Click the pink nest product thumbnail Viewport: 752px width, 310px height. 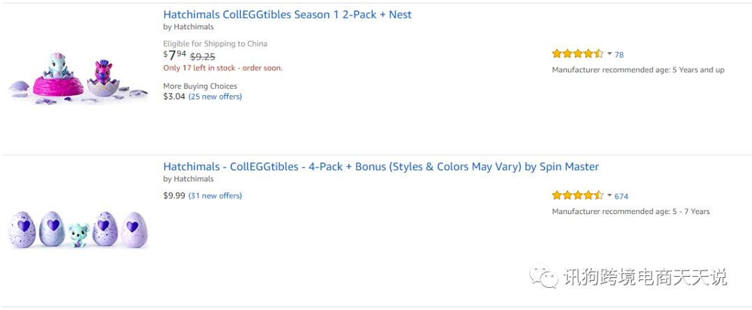click(x=79, y=78)
